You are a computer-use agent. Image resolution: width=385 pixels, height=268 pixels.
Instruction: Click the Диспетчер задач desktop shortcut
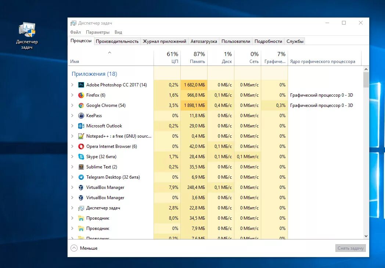[27, 36]
